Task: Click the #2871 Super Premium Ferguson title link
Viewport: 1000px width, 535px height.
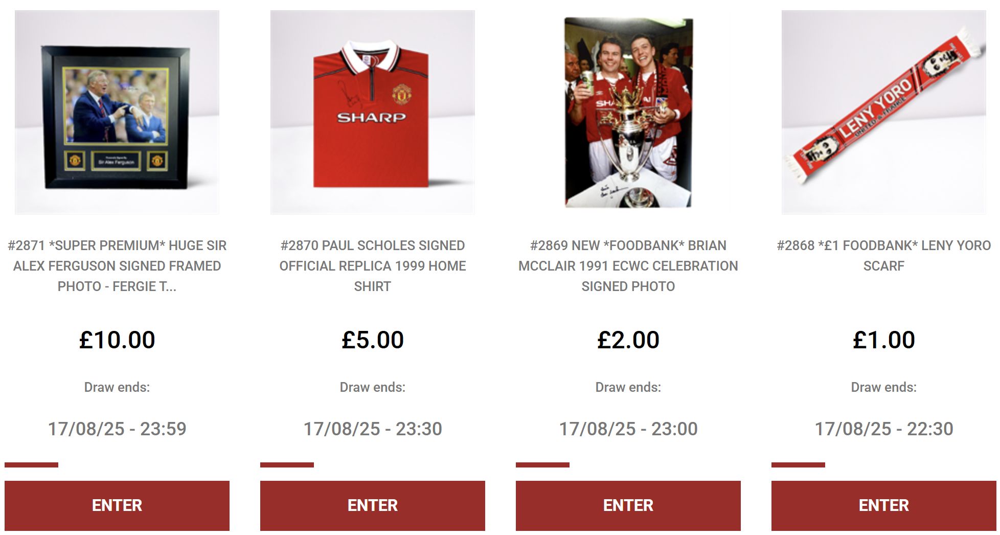Action: (x=117, y=266)
